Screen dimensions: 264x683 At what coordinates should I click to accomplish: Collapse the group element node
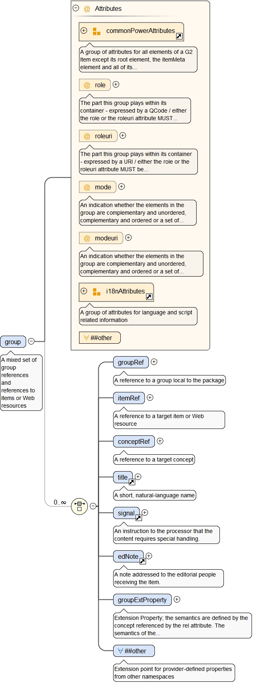[31, 341]
